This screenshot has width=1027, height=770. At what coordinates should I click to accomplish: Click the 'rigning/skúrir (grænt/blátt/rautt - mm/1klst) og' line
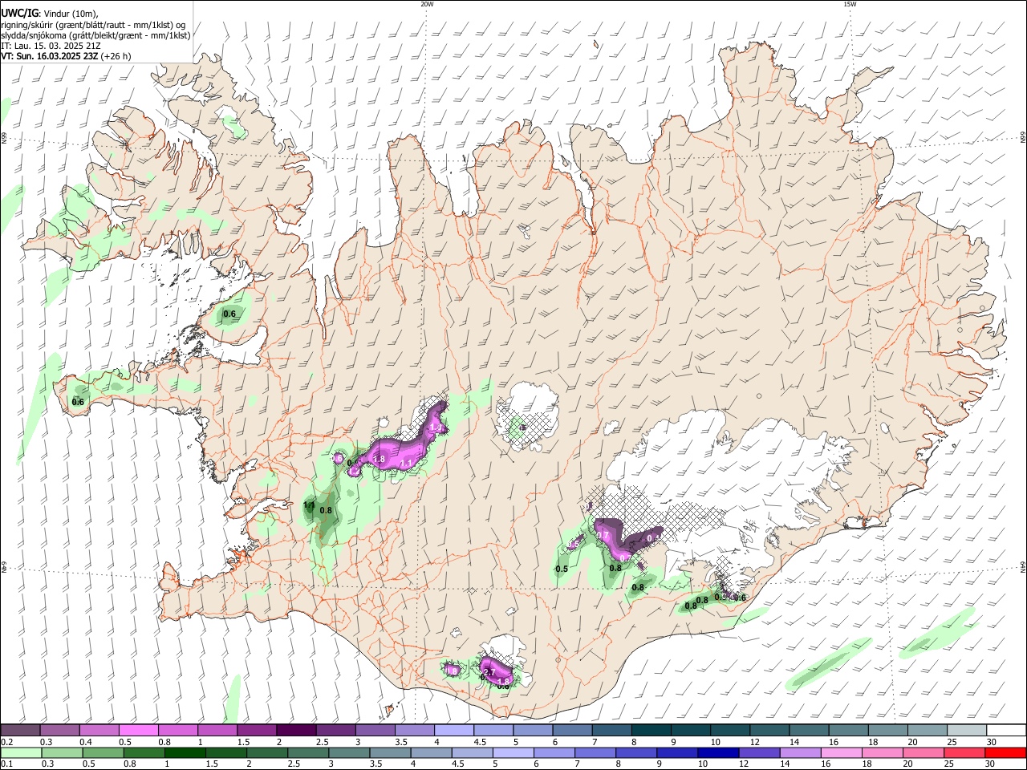(94, 24)
